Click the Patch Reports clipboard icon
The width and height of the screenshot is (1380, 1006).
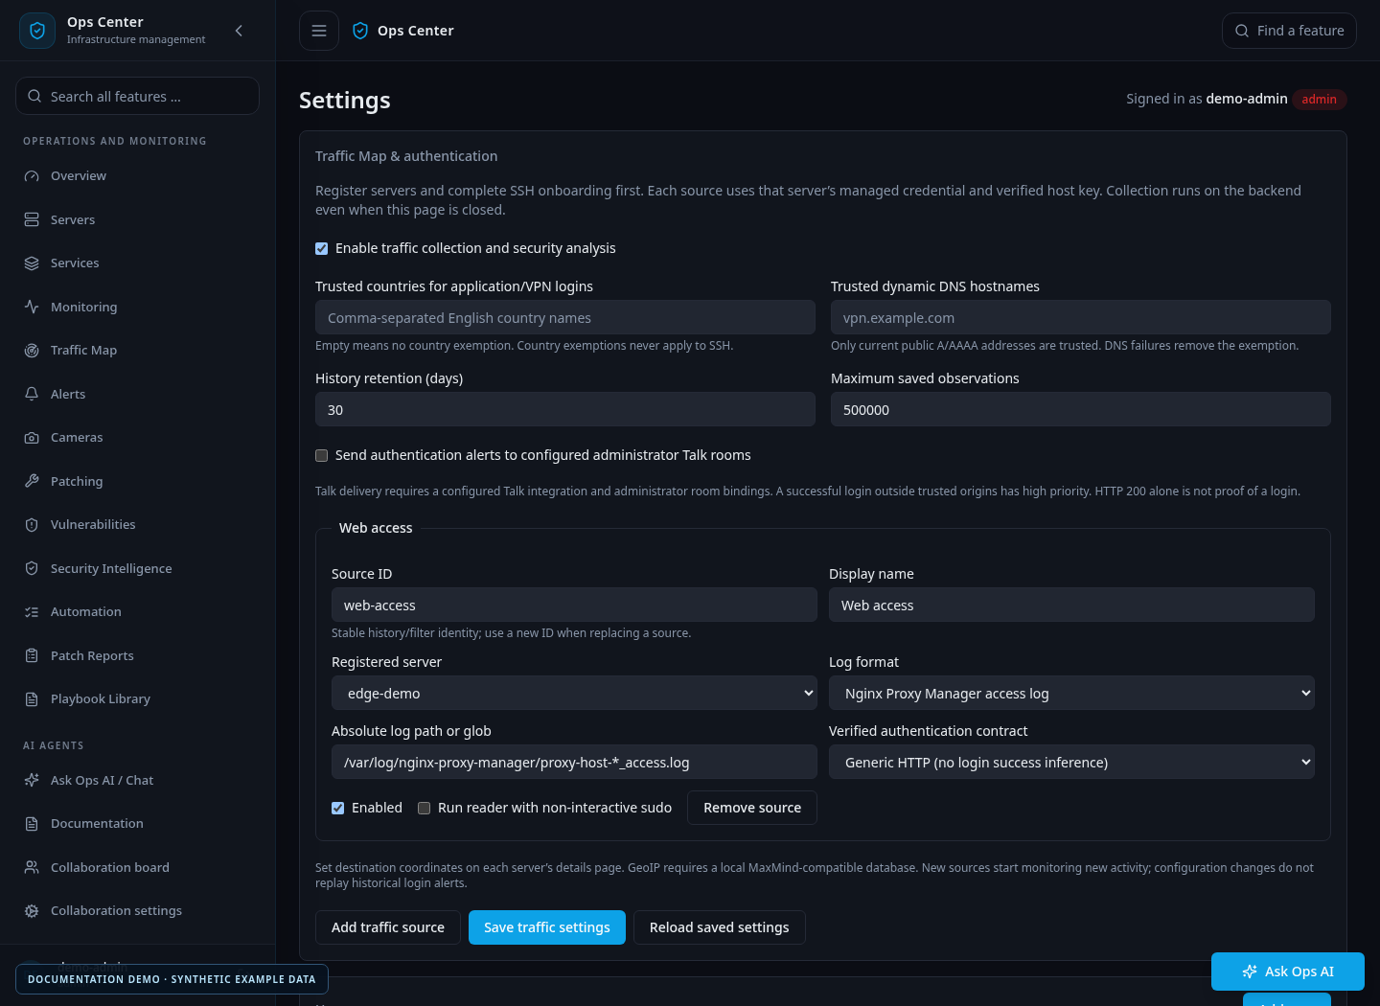tap(32, 656)
